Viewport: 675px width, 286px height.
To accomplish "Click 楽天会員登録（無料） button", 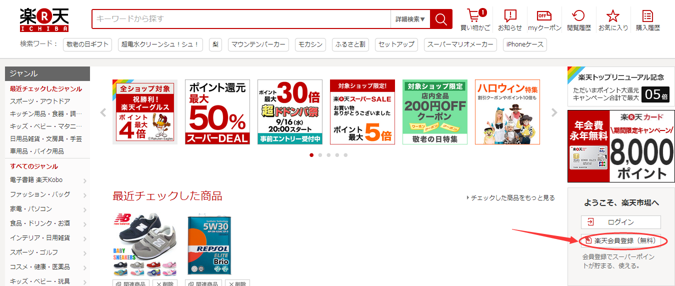I will [x=621, y=240].
